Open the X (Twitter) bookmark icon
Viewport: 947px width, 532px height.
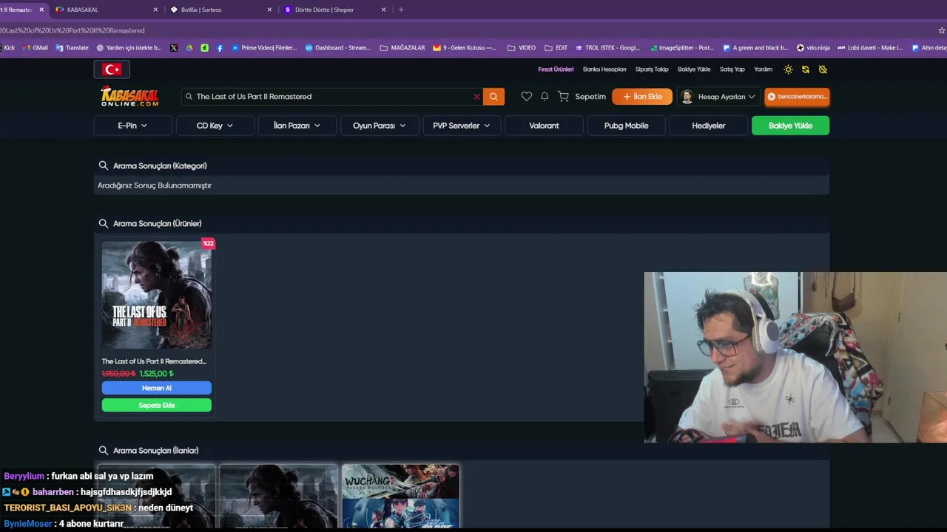(x=173, y=47)
